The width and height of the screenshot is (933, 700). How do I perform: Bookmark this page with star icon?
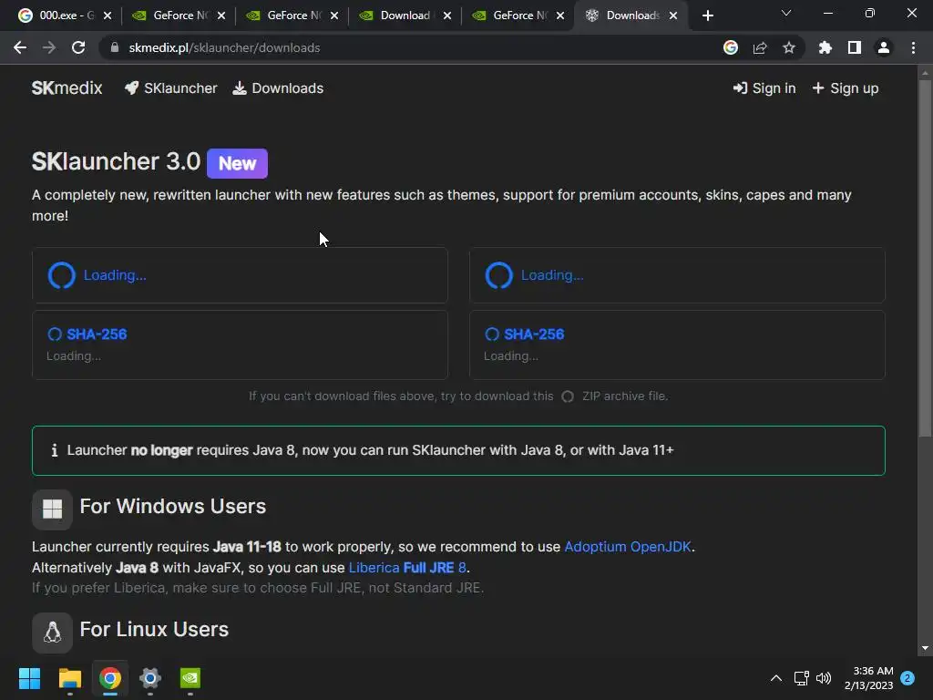pos(789,47)
